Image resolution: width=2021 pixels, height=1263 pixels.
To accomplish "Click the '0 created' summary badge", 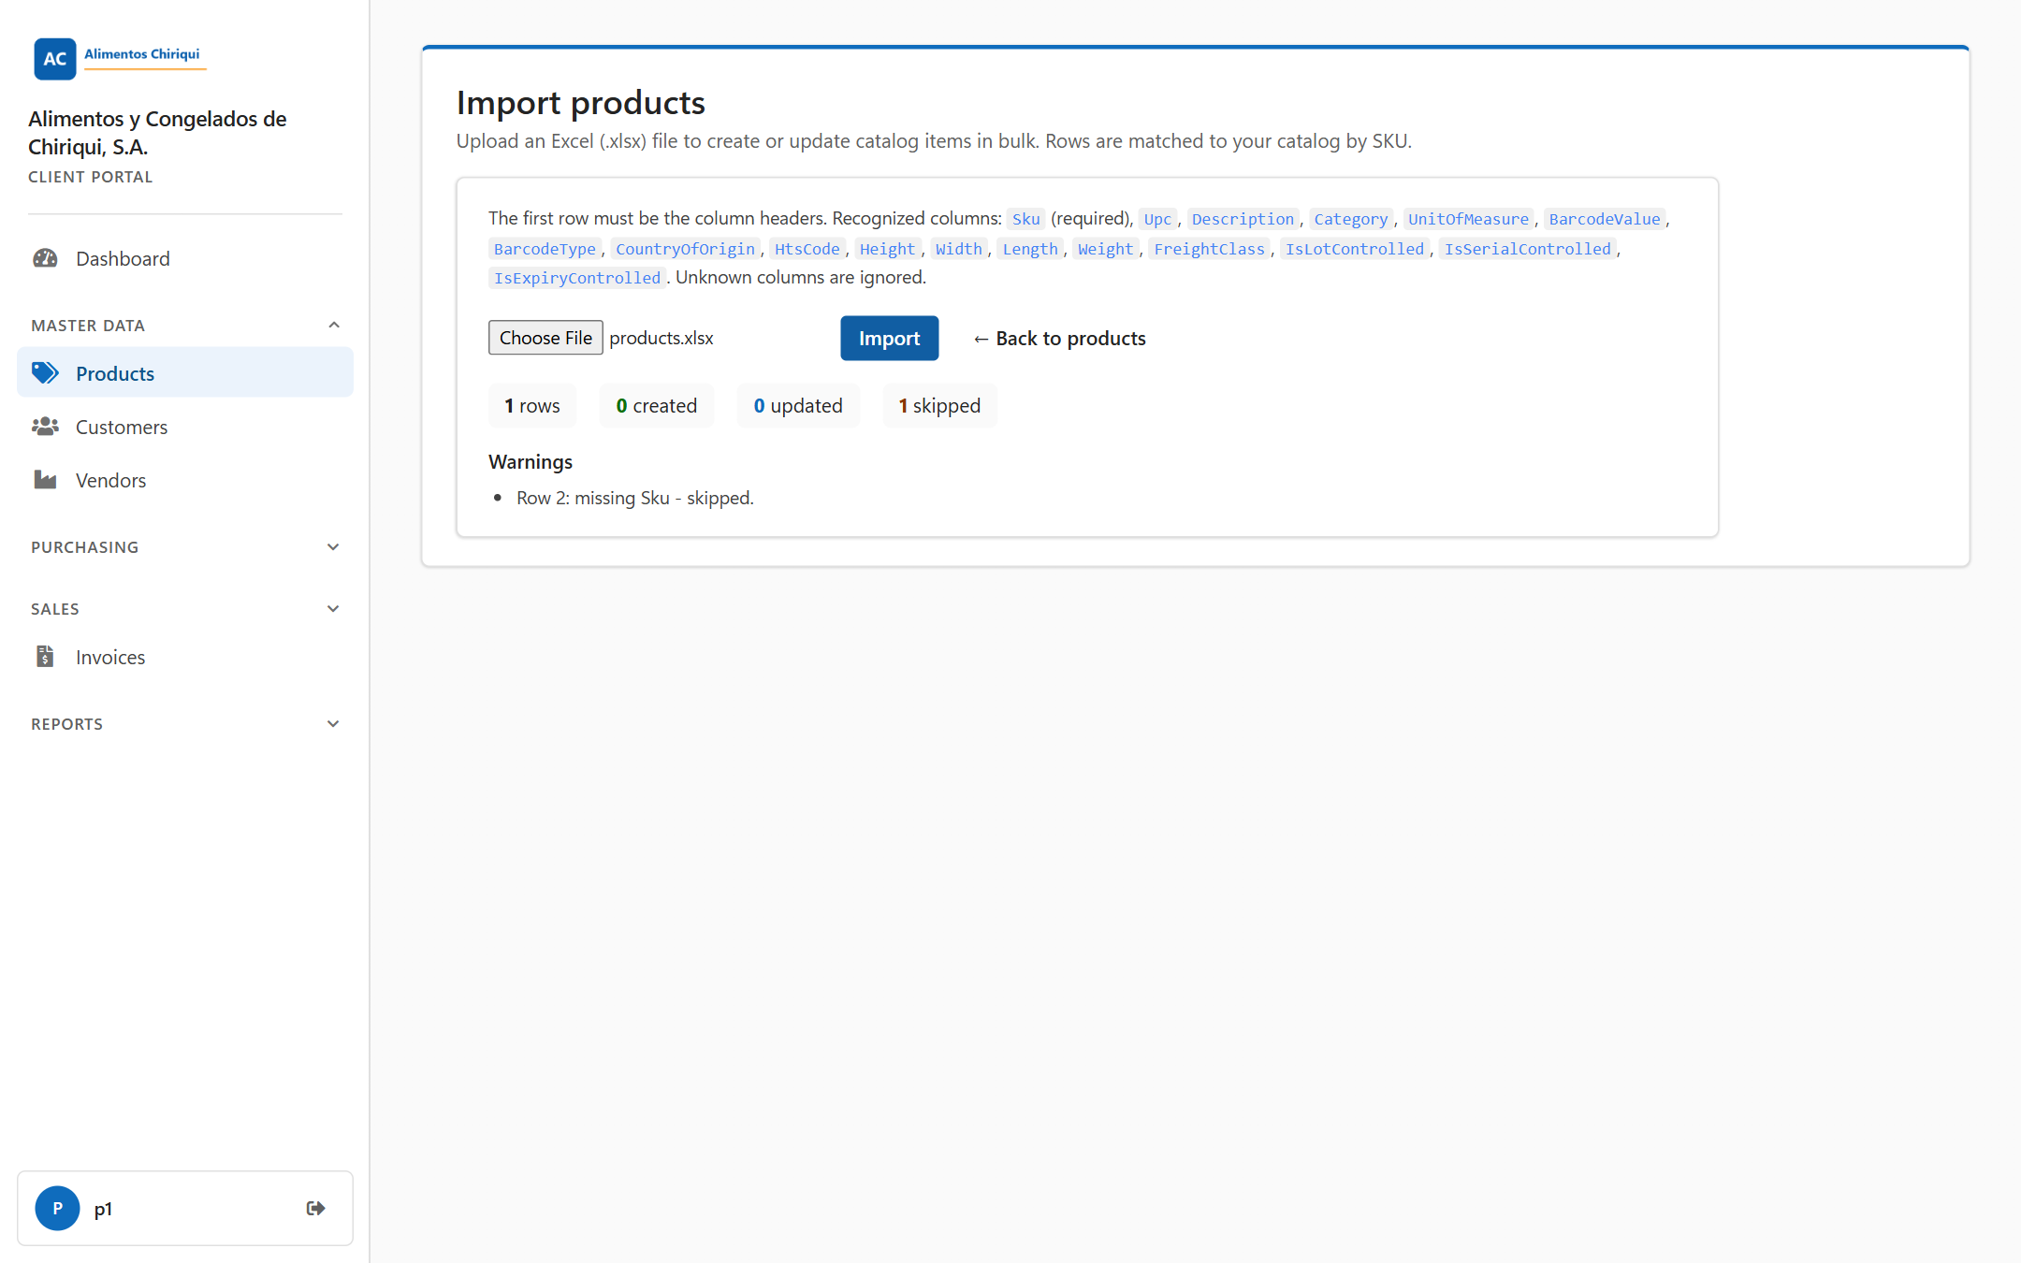I will tap(657, 405).
